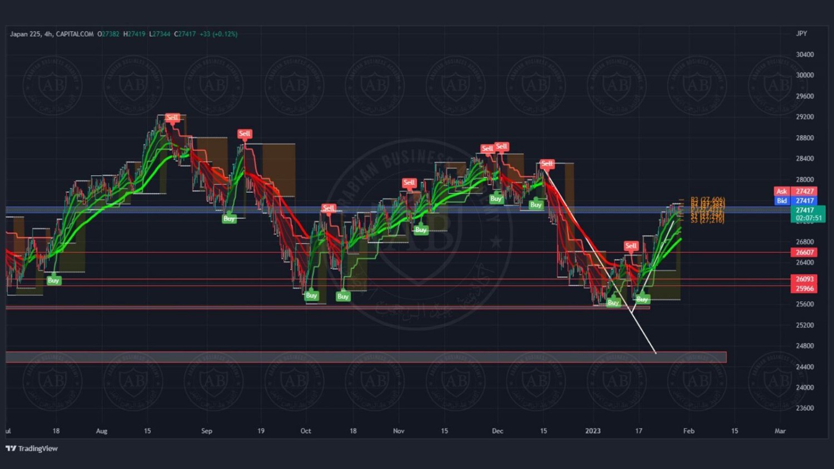Click the Sep date label on time axis

point(207,431)
